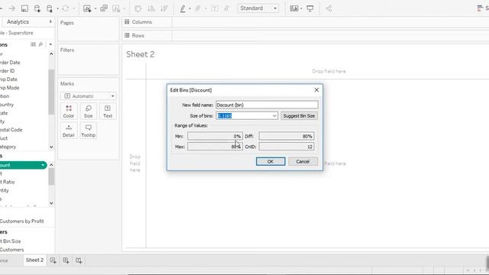Viewport: 489px width, 275px height.
Task: Click the view data grid icon in Data pane
Action: pos(33,44)
